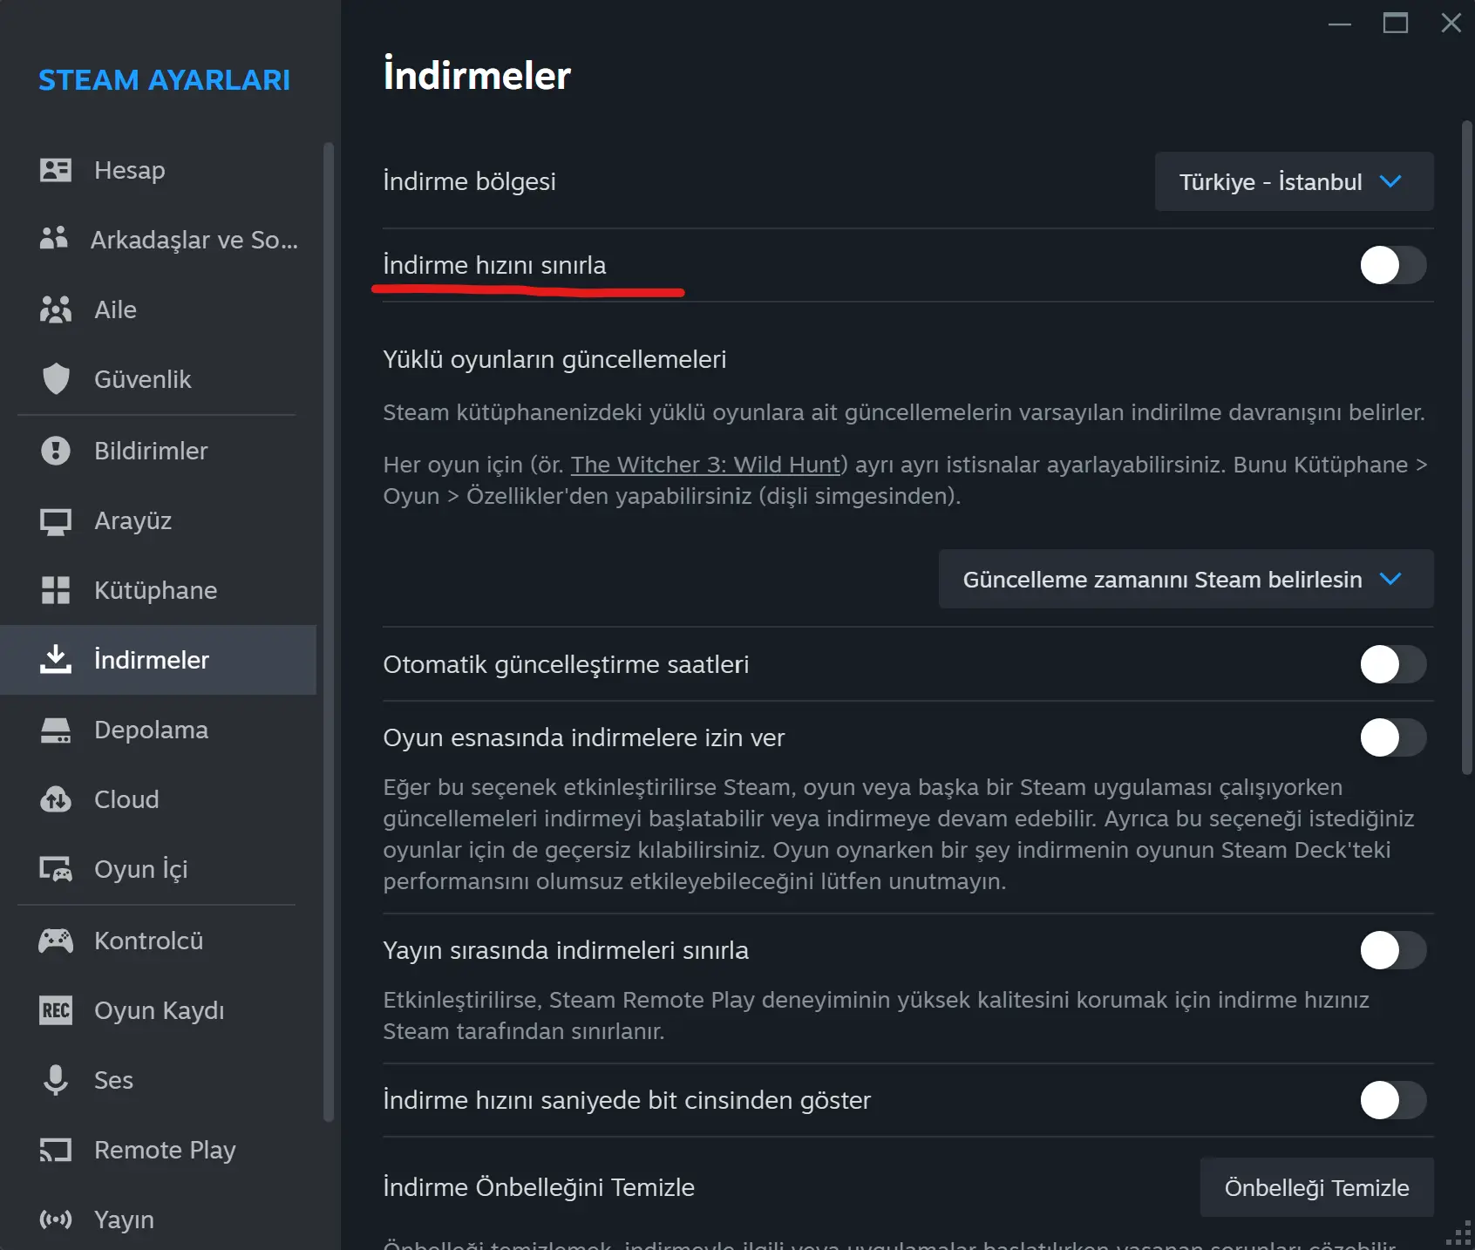The width and height of the screenshot is (1475, 1250).
Task: Click the Remote Play cast icon
Action: pyautogui.click(x=56, y=1151)
